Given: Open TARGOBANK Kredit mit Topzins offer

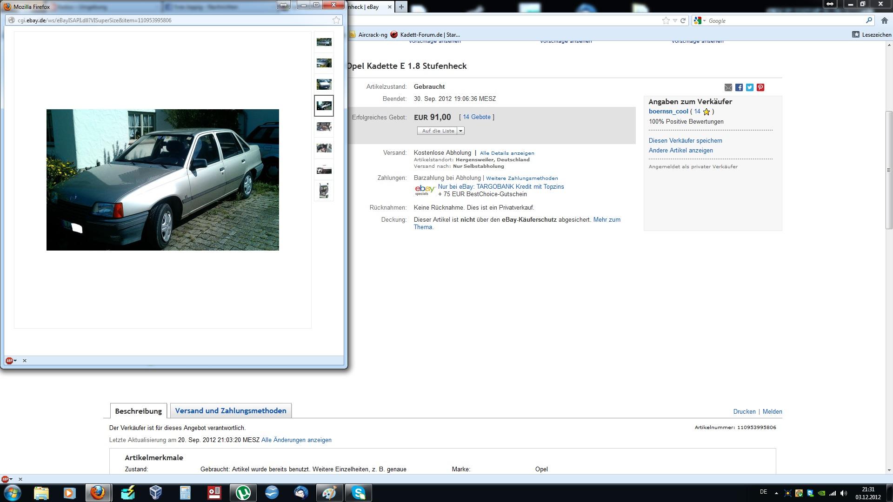Looking at the screenshot, I should (x=501, y=187).
